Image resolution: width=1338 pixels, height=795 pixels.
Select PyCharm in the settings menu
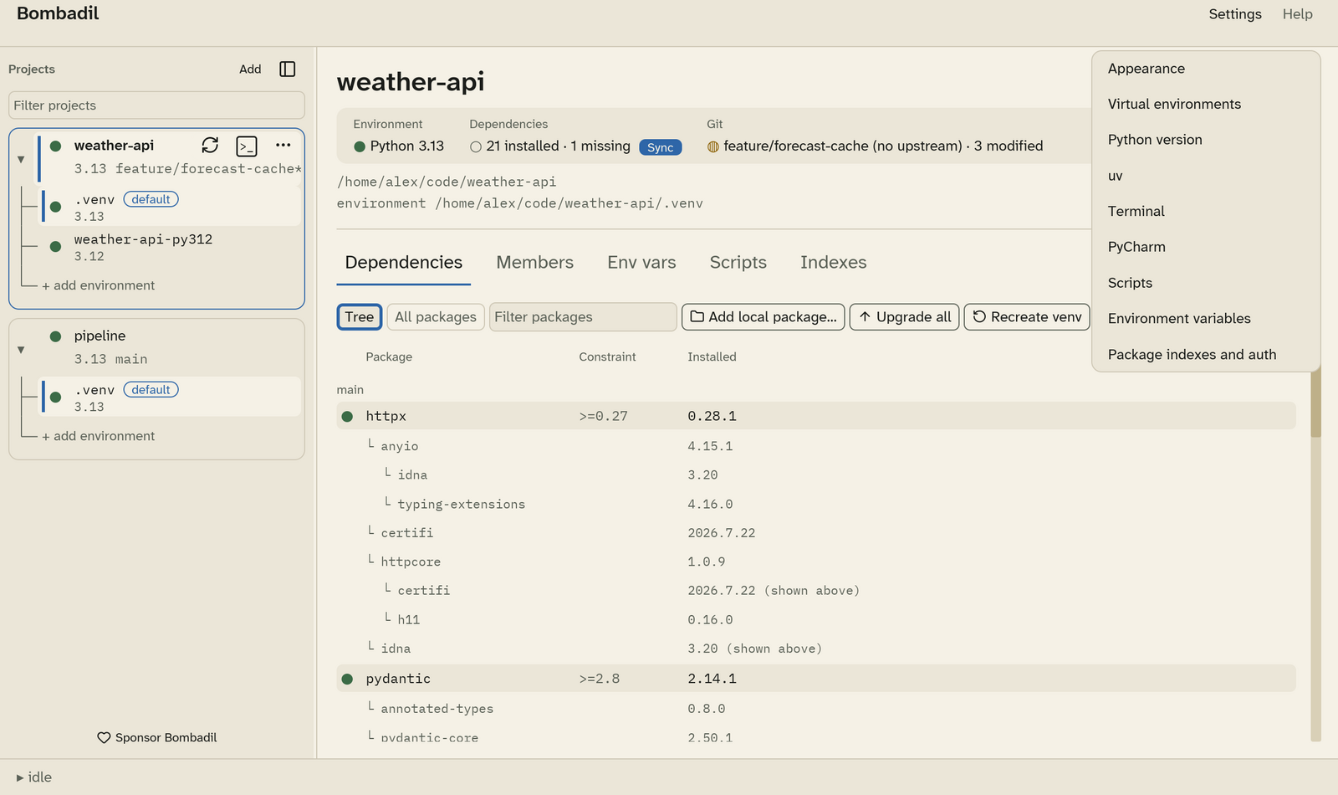(x=1206, y=247)
